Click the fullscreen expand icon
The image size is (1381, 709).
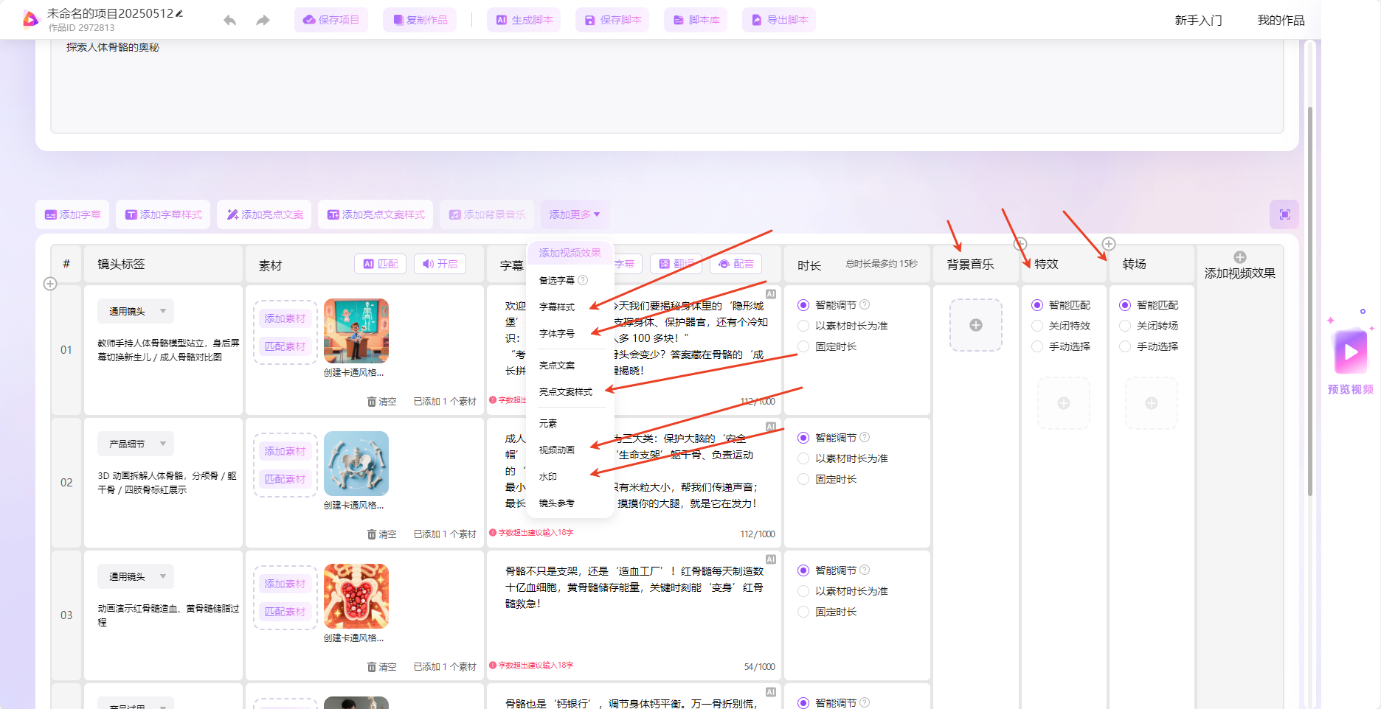point(1284,214)
